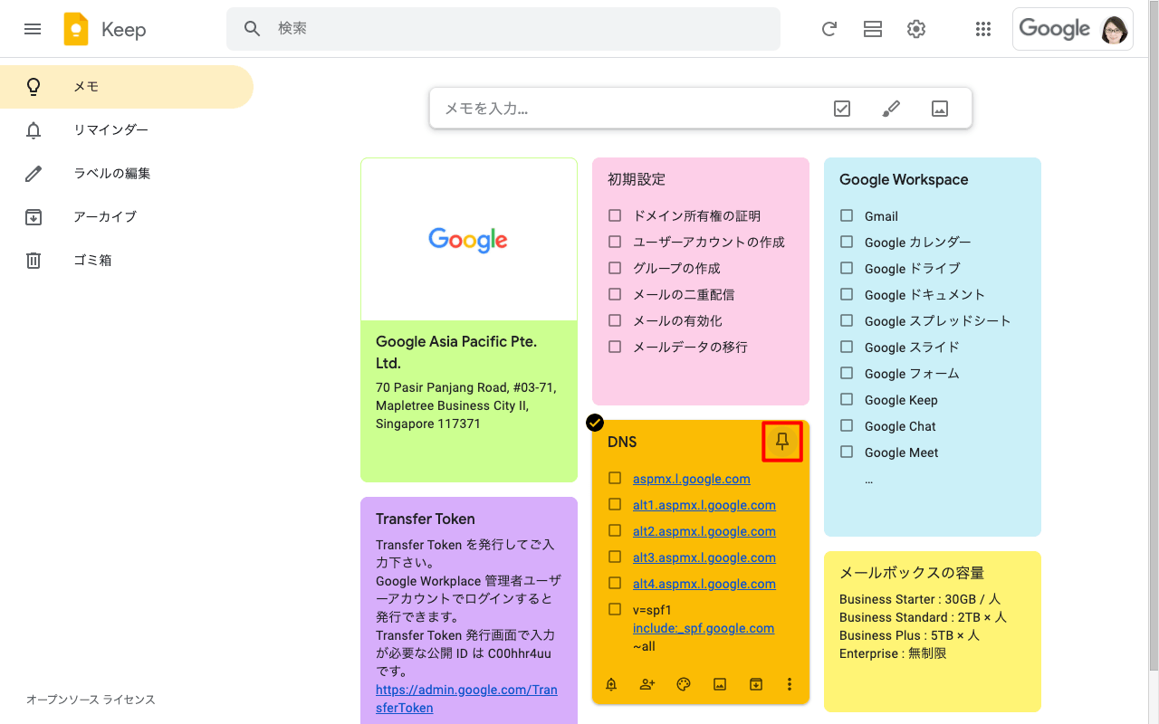
Task: Pin the DNS note
Action: point(782,442)
